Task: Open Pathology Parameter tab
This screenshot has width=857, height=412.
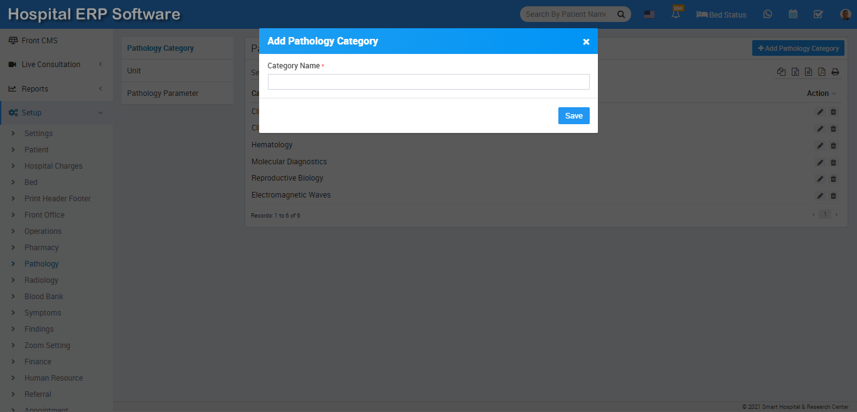Action: point(162,93)
